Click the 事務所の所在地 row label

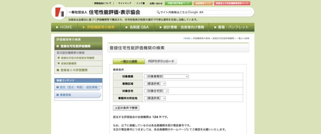point(128,98)
